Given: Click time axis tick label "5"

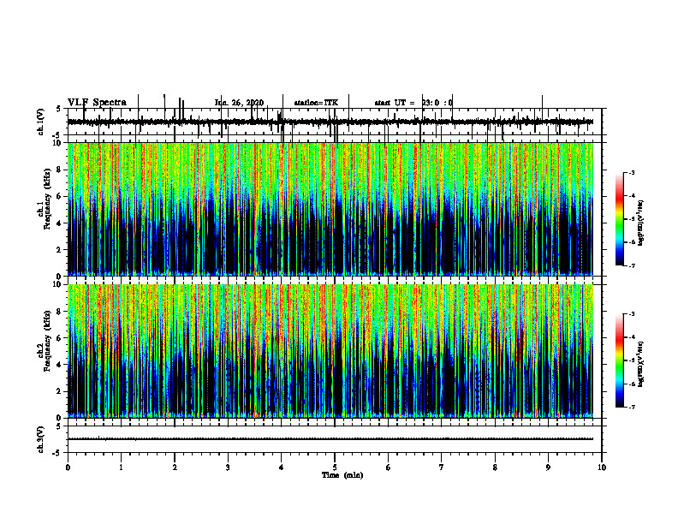Looking at the screenshot, I should [335, 467].
